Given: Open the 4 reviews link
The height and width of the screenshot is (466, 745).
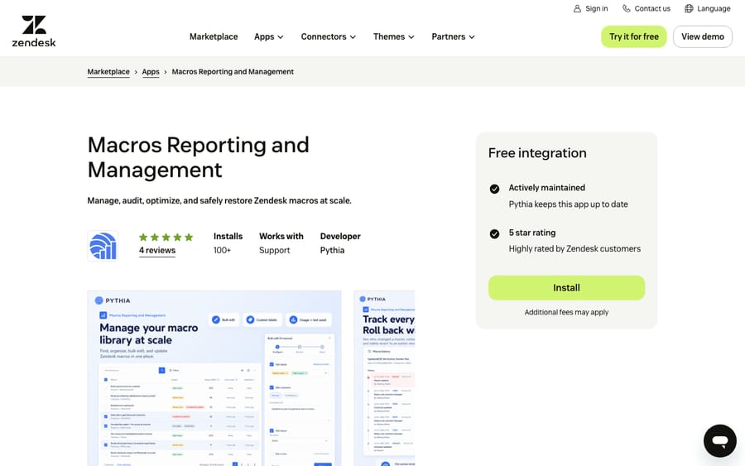Looking at the screenshot, I should [157, 250].
